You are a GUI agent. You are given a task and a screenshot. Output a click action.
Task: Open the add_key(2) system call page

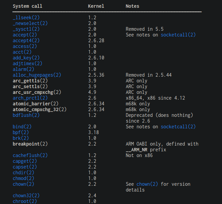tap(26, 58)
